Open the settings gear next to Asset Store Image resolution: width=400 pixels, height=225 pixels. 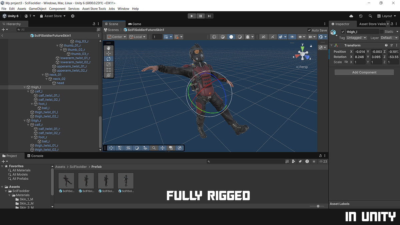pyautogui.click(x=73, y=16)
